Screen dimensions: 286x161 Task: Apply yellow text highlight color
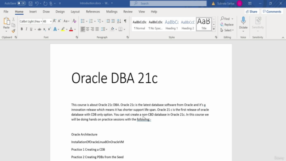pos(63,29)
